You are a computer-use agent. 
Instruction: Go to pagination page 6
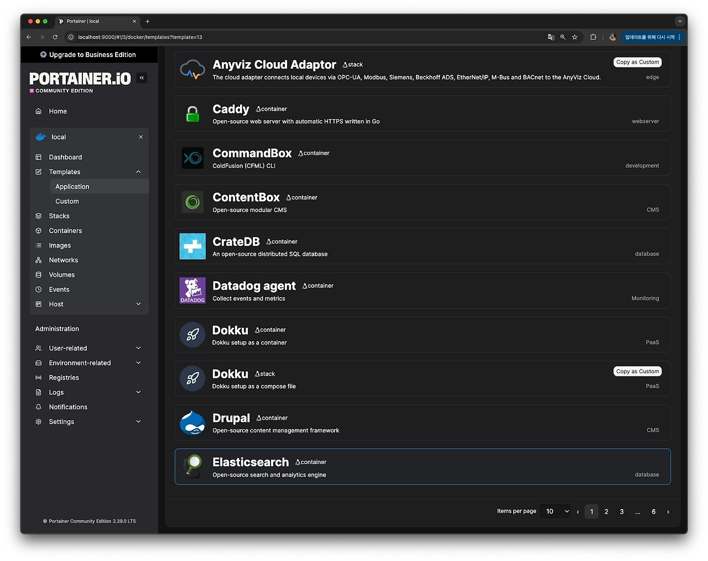[654, 512]
